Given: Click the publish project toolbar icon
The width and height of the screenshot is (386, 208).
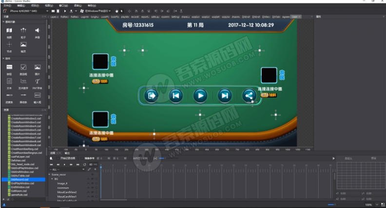Looking at the screenshot, I should 71,11.
